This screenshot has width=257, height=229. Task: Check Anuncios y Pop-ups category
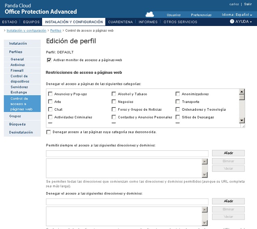pyautogui.click(x=50, y=94)
